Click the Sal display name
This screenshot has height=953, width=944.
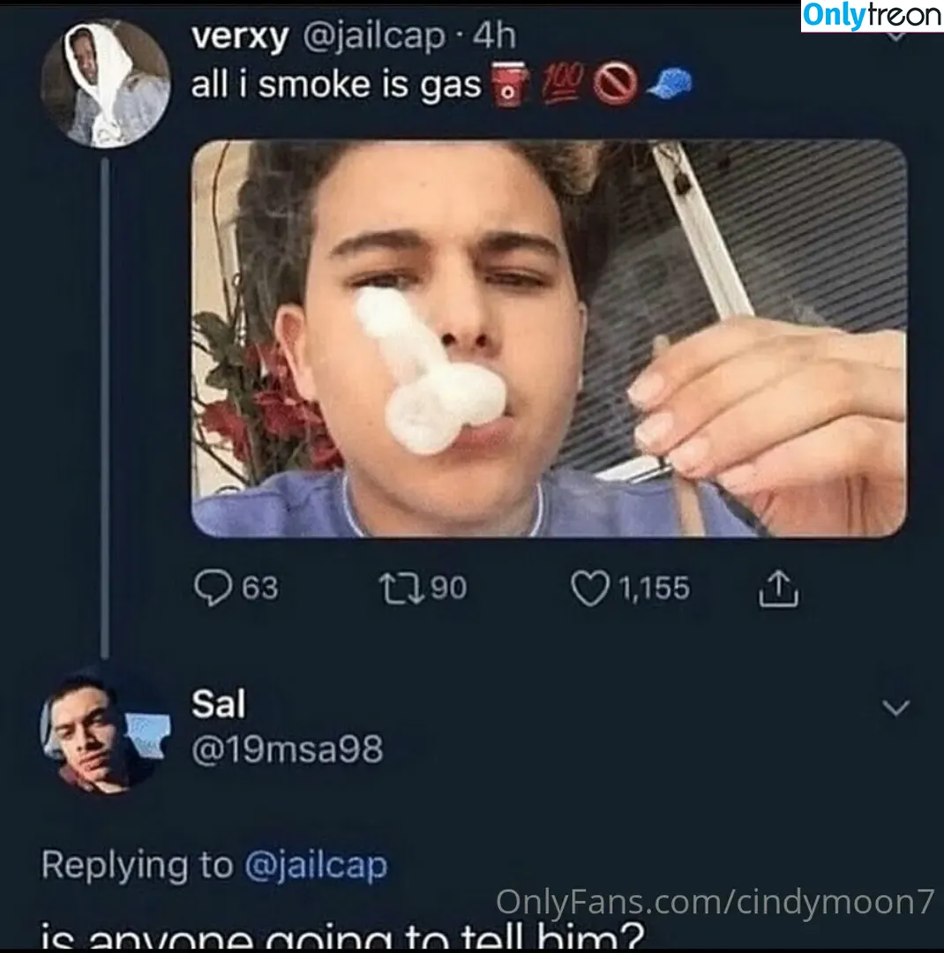pos(219,704)
